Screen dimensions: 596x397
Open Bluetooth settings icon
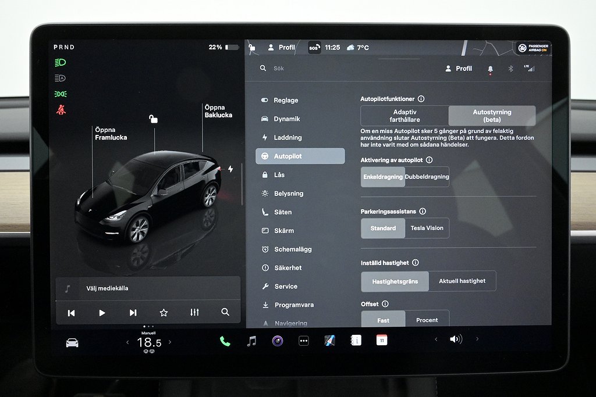pyautogui.click(x=511, y=69)
